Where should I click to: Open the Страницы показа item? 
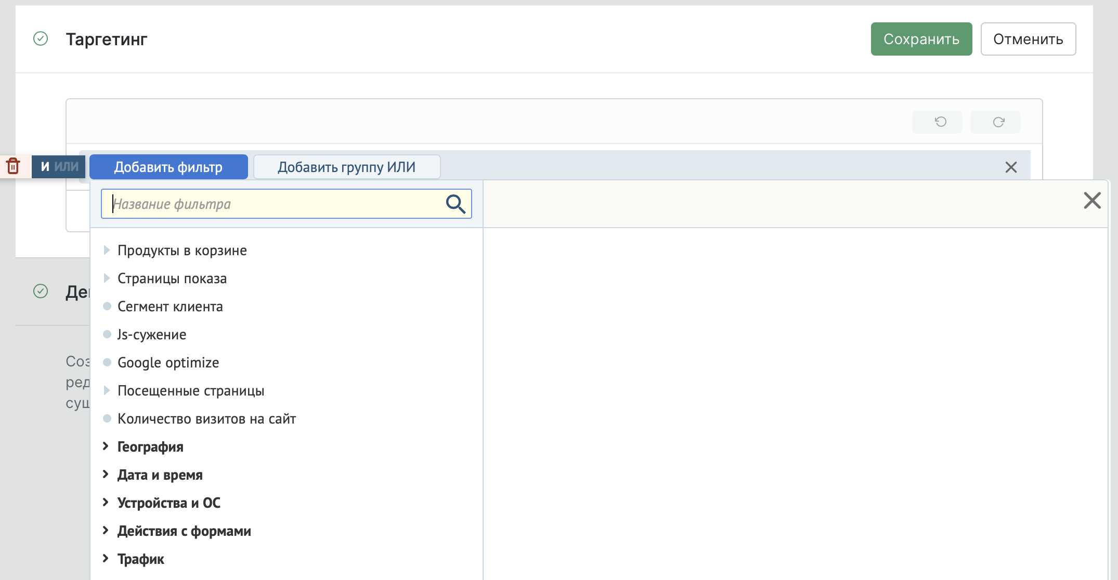tap(172, 279)
